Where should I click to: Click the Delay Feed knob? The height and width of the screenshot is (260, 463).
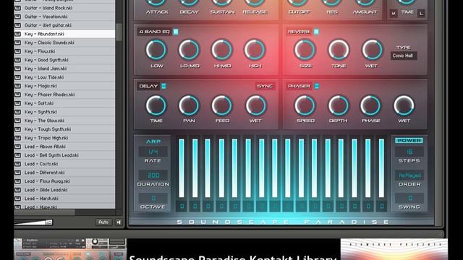point(222,105)
